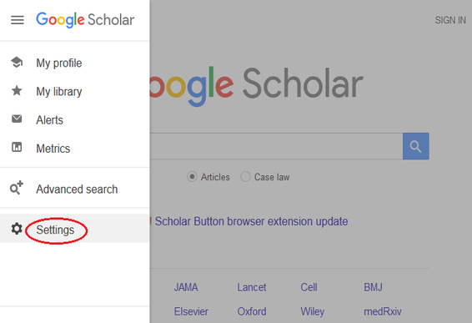472x323 pixels.
Task: Open Scholar Button browser extension update link
Action: [251, 221]
